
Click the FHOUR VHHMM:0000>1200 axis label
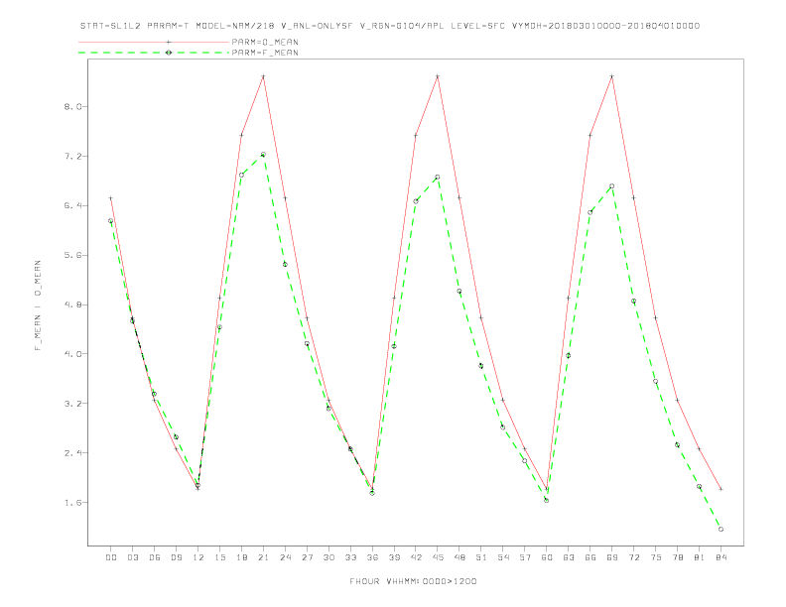coord(413,581)
